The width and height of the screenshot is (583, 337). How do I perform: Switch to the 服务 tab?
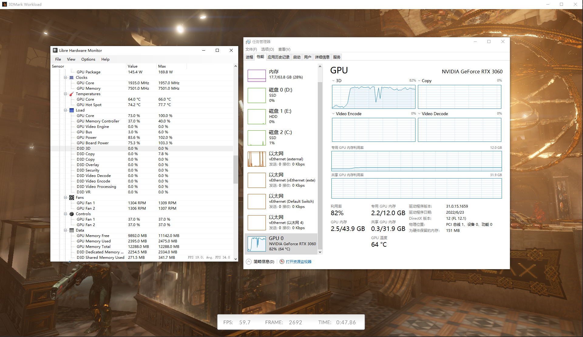tap(337, 57)
